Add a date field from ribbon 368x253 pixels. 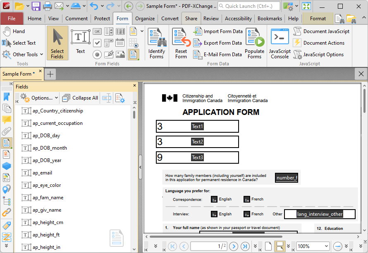click(x=120, y=43)
